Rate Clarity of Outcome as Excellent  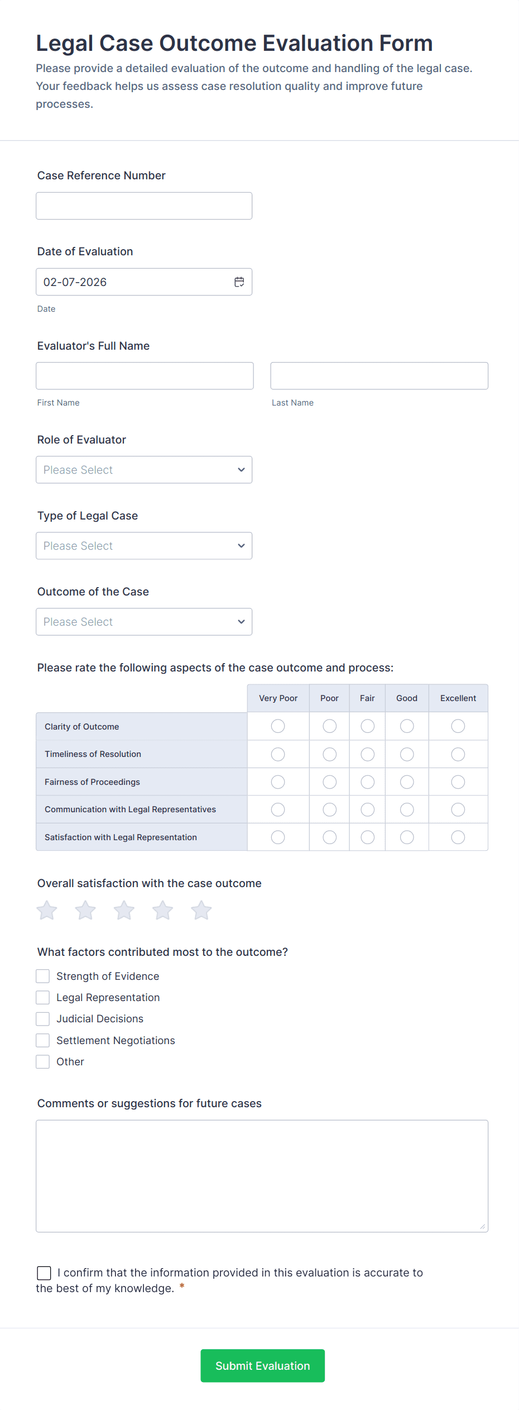(458, 726)
